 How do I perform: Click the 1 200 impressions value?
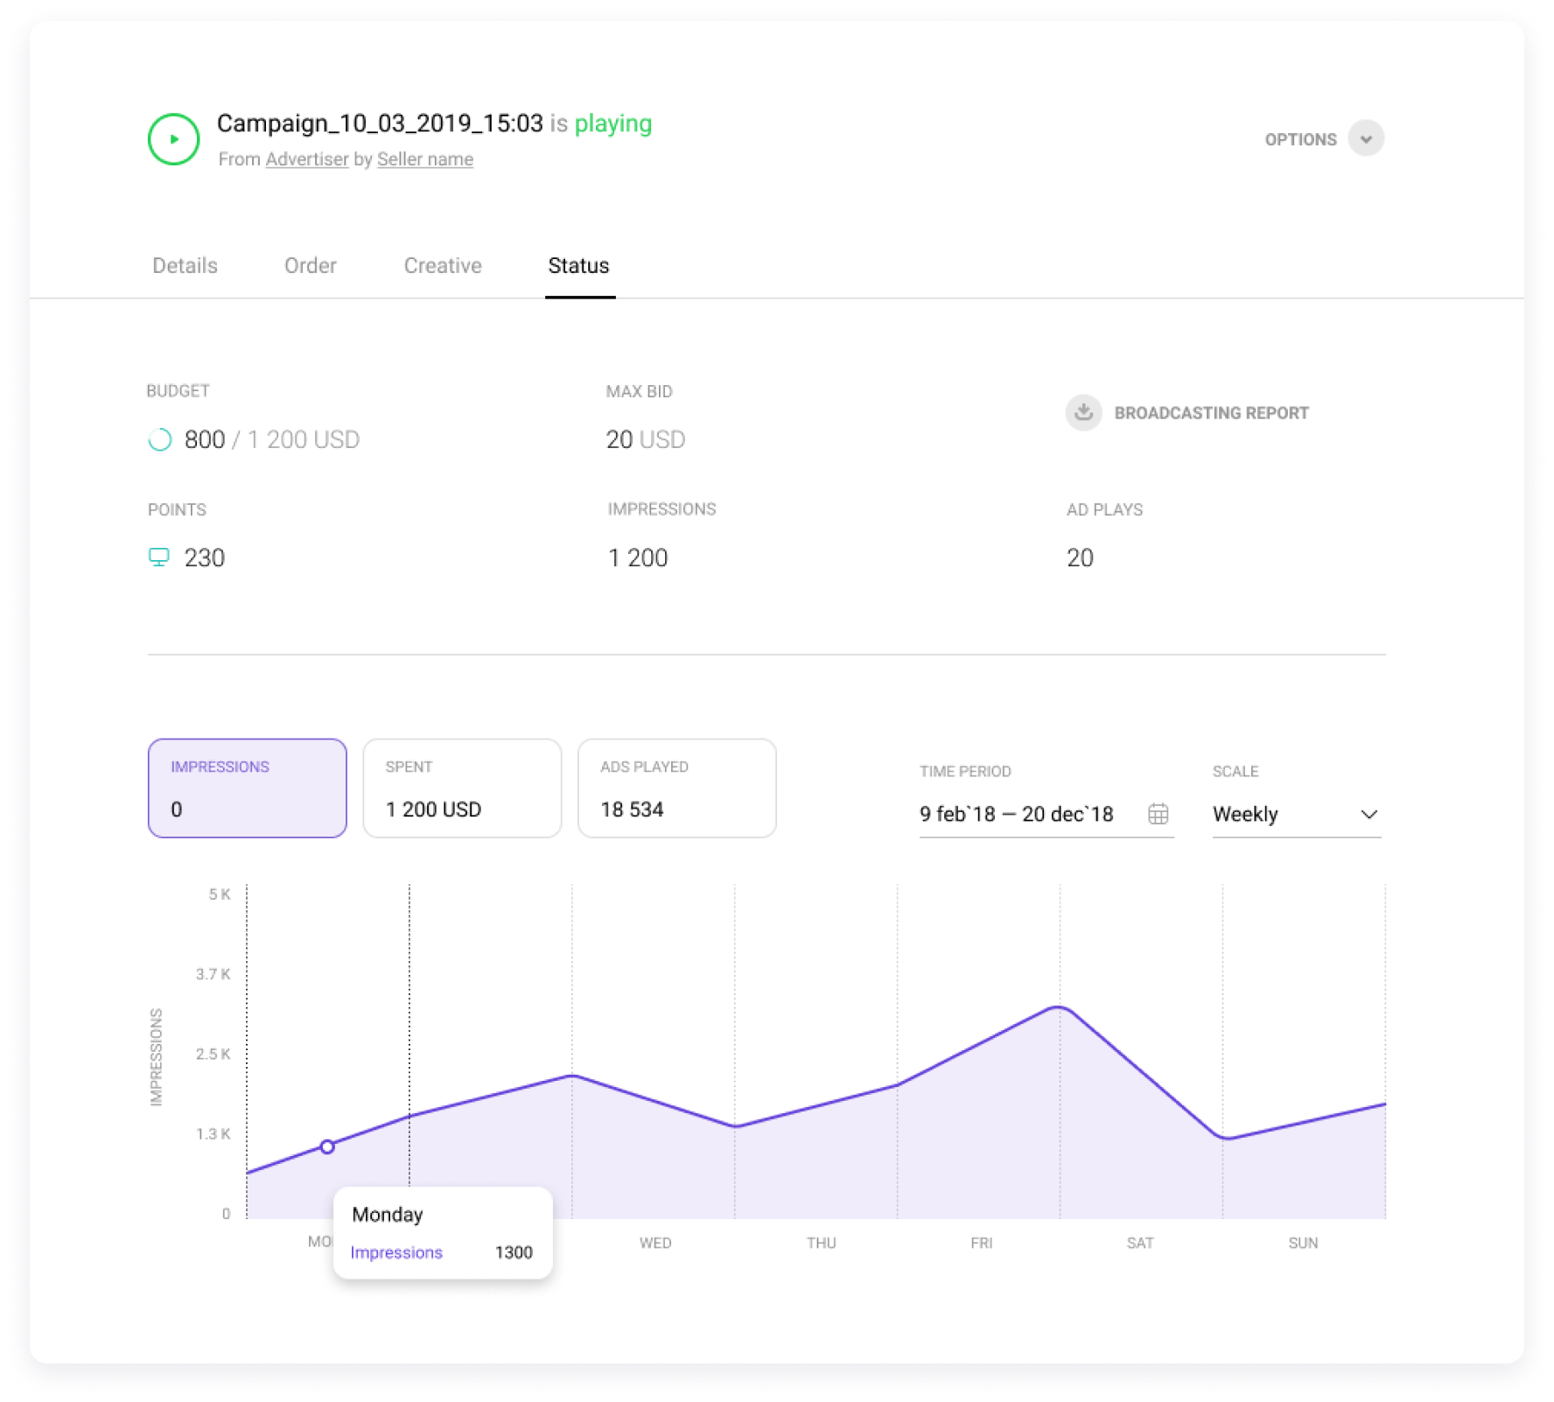coord(638,558)
